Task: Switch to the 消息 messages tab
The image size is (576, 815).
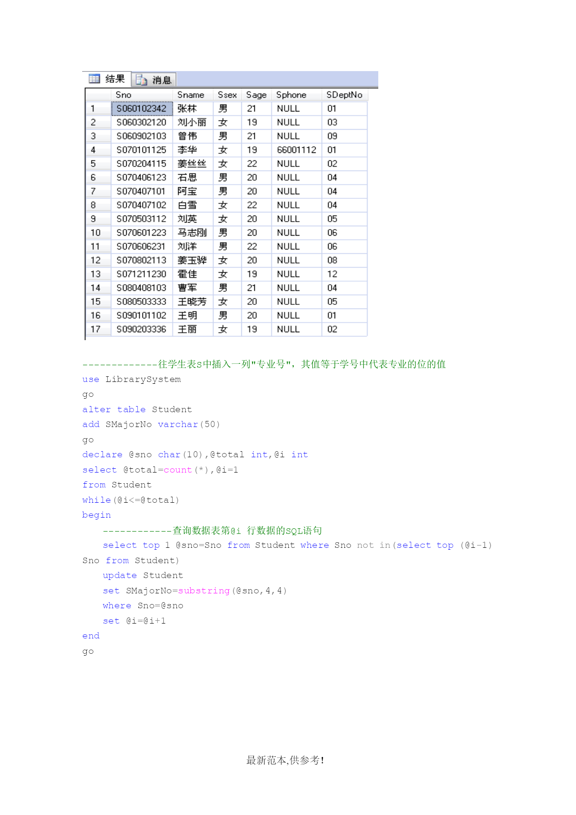Action: 154,80
